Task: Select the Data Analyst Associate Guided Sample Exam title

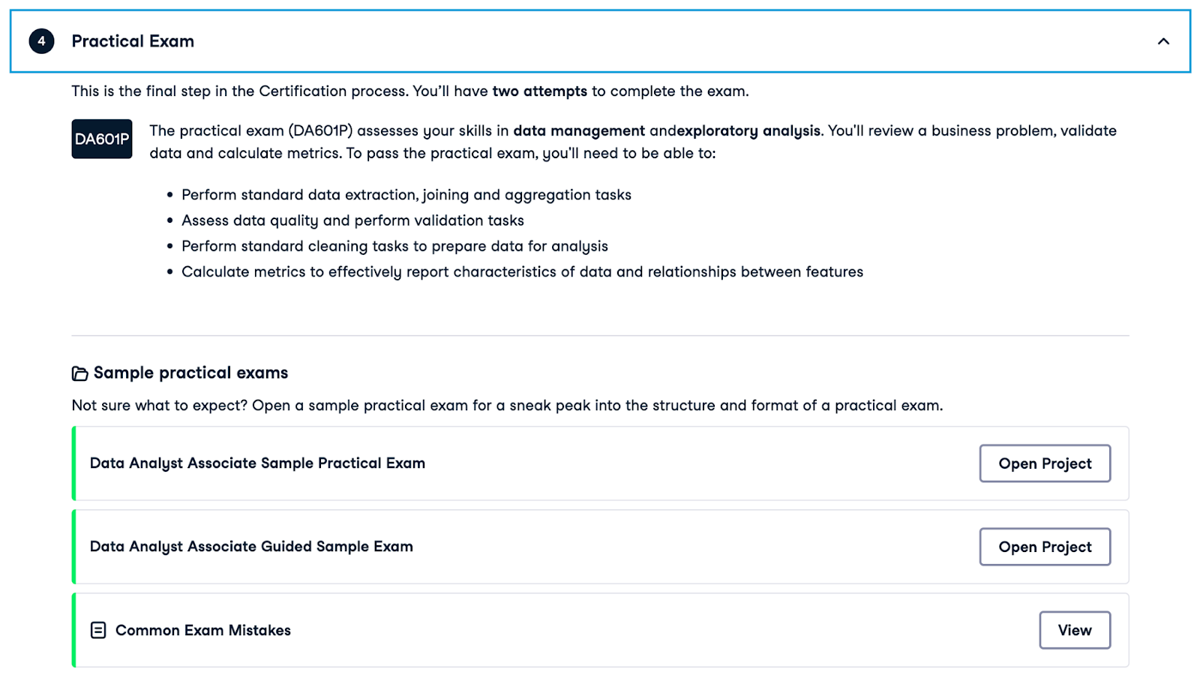Action: [x=251, y=547]
